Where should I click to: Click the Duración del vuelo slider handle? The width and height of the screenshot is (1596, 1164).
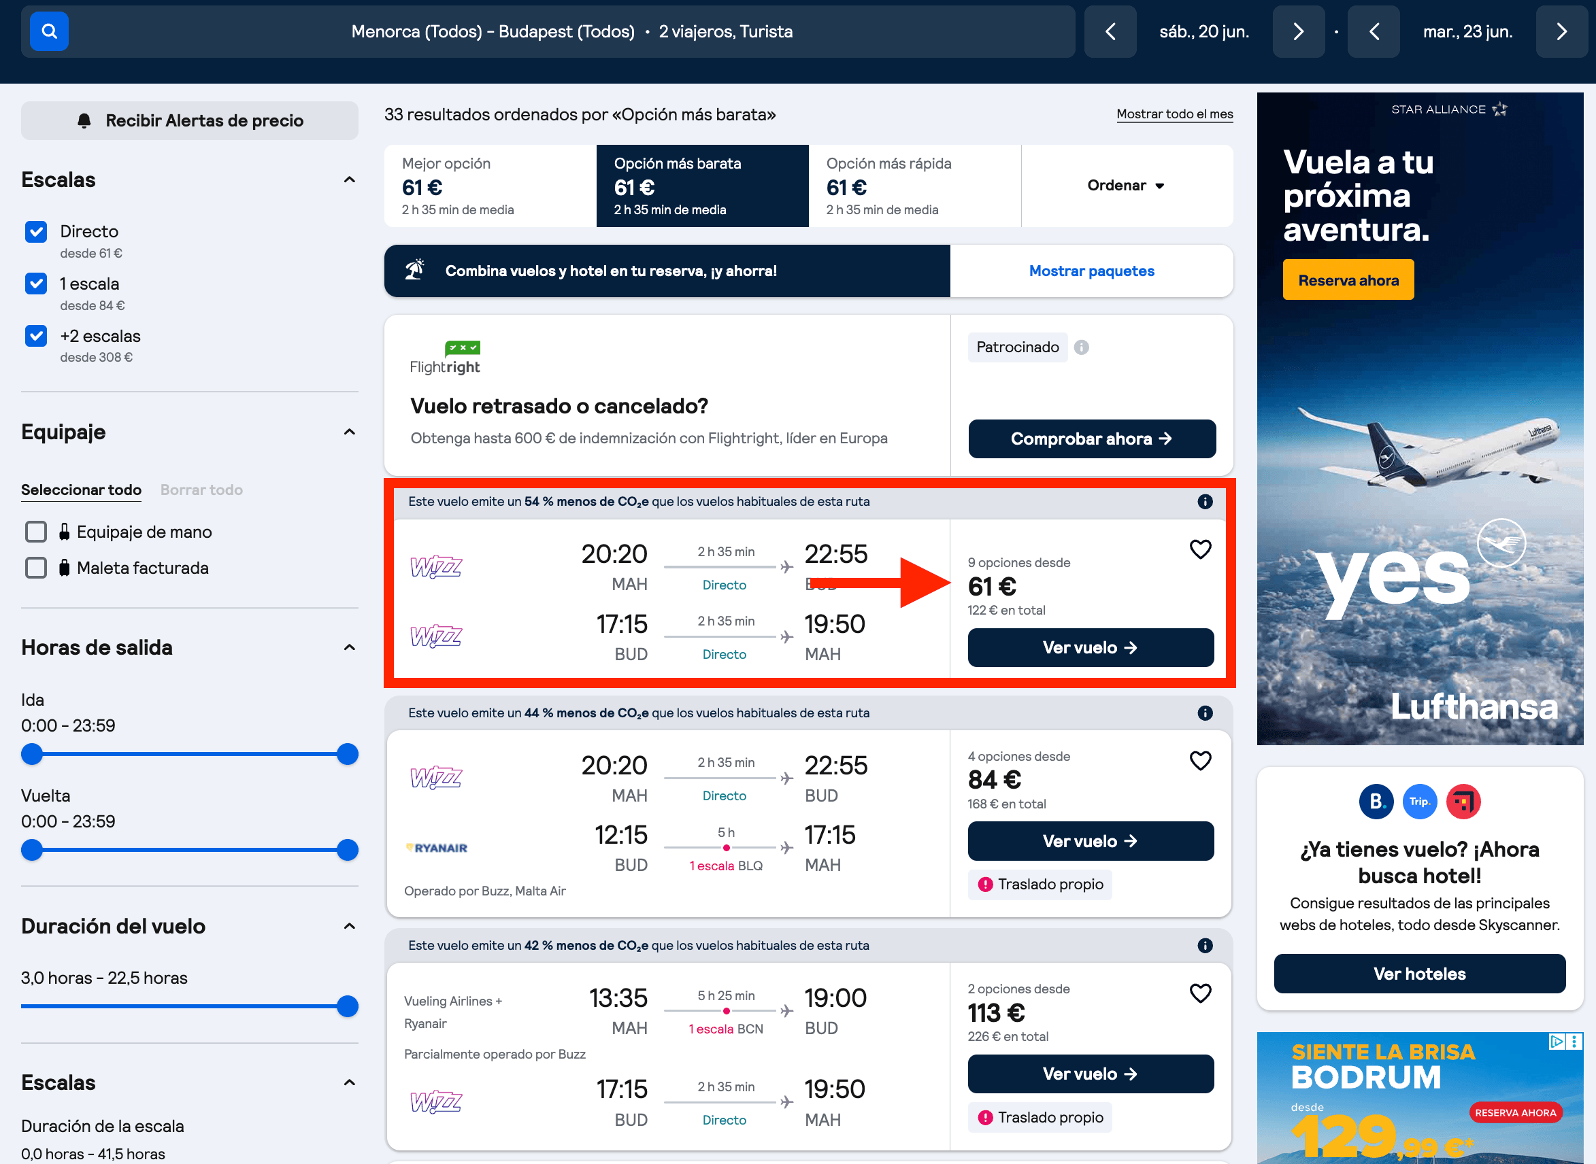point(348,1006)
